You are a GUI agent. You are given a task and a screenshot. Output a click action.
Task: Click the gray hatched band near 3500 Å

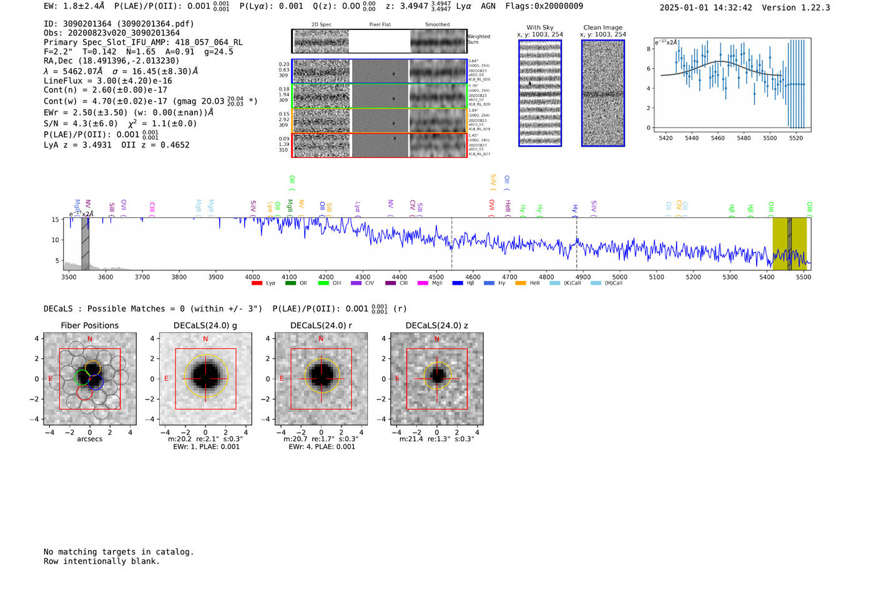[x=86, y=243]
